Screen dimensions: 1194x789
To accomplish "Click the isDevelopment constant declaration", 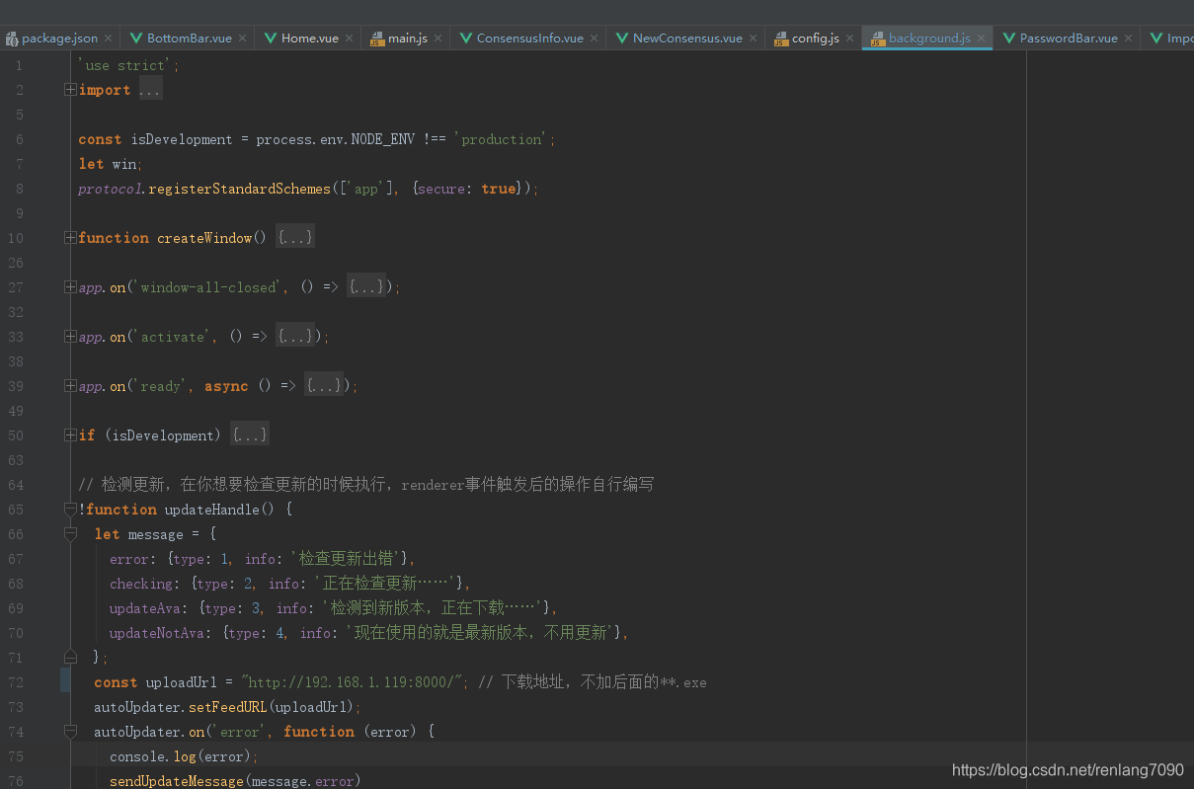I will click(317, 139).
